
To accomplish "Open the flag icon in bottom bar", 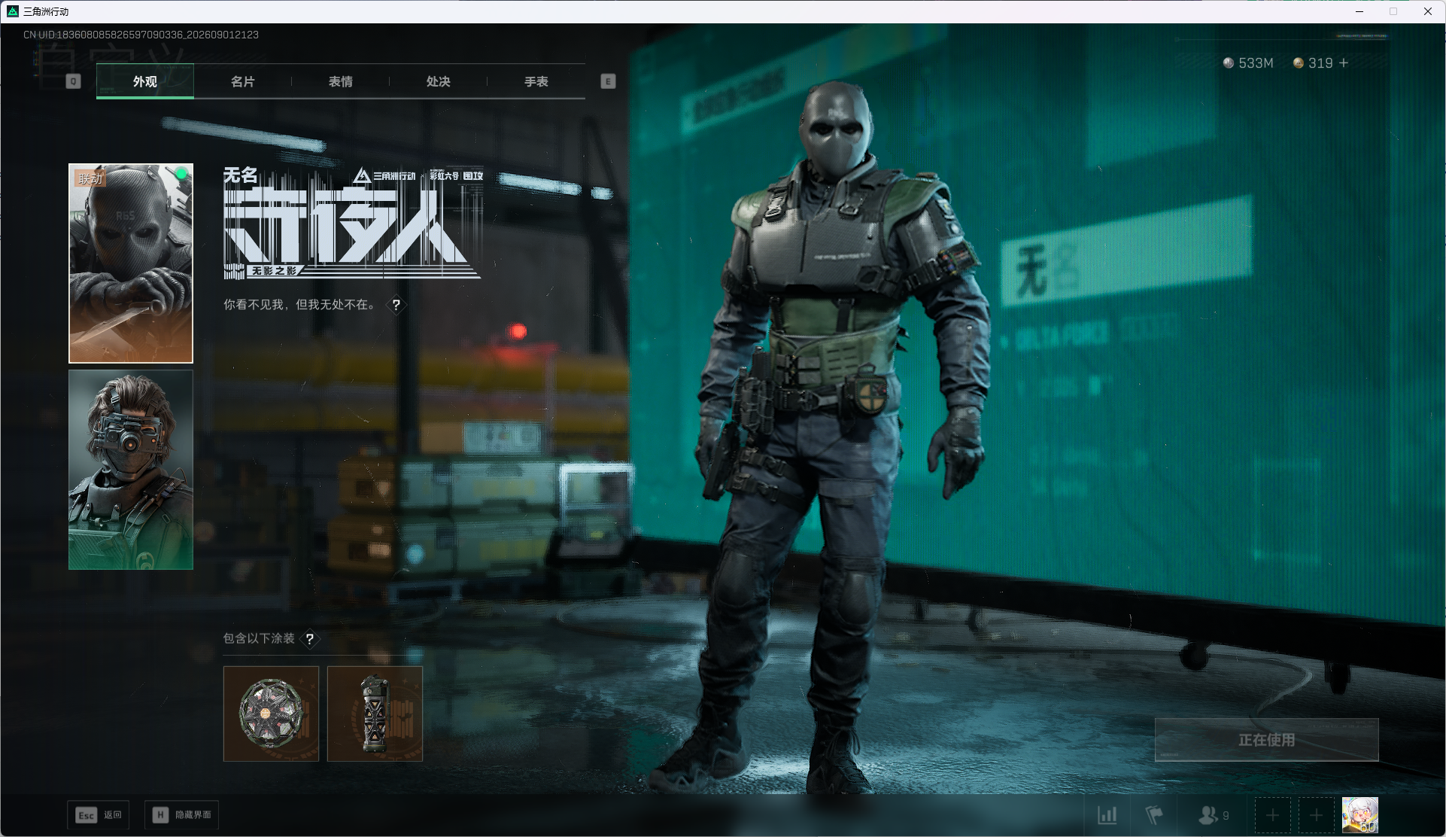I will point(1153,815).
